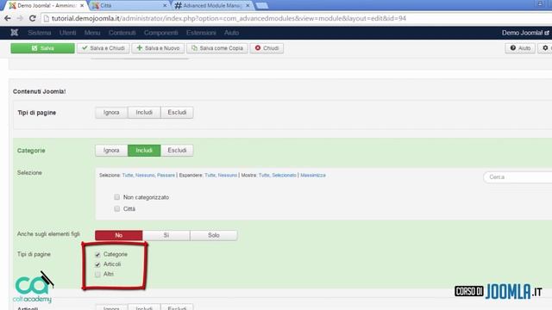
Task: Check the Non categorizzato checkbox
Action: (117, 197)
